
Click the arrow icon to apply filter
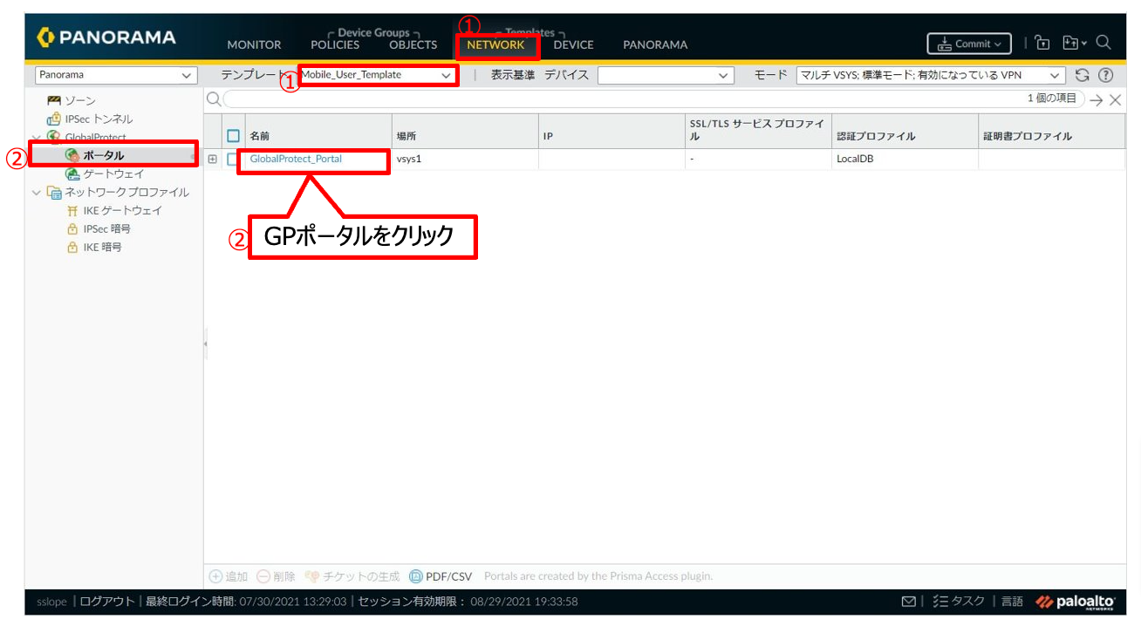click(x=1097, y=100)
